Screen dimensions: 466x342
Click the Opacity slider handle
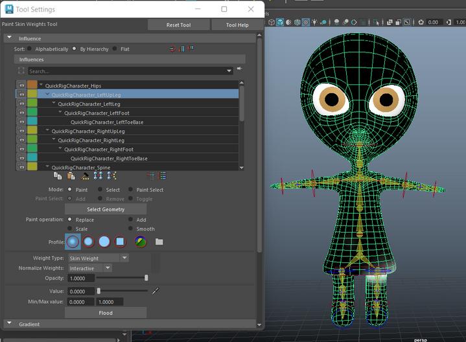(146, 278)
